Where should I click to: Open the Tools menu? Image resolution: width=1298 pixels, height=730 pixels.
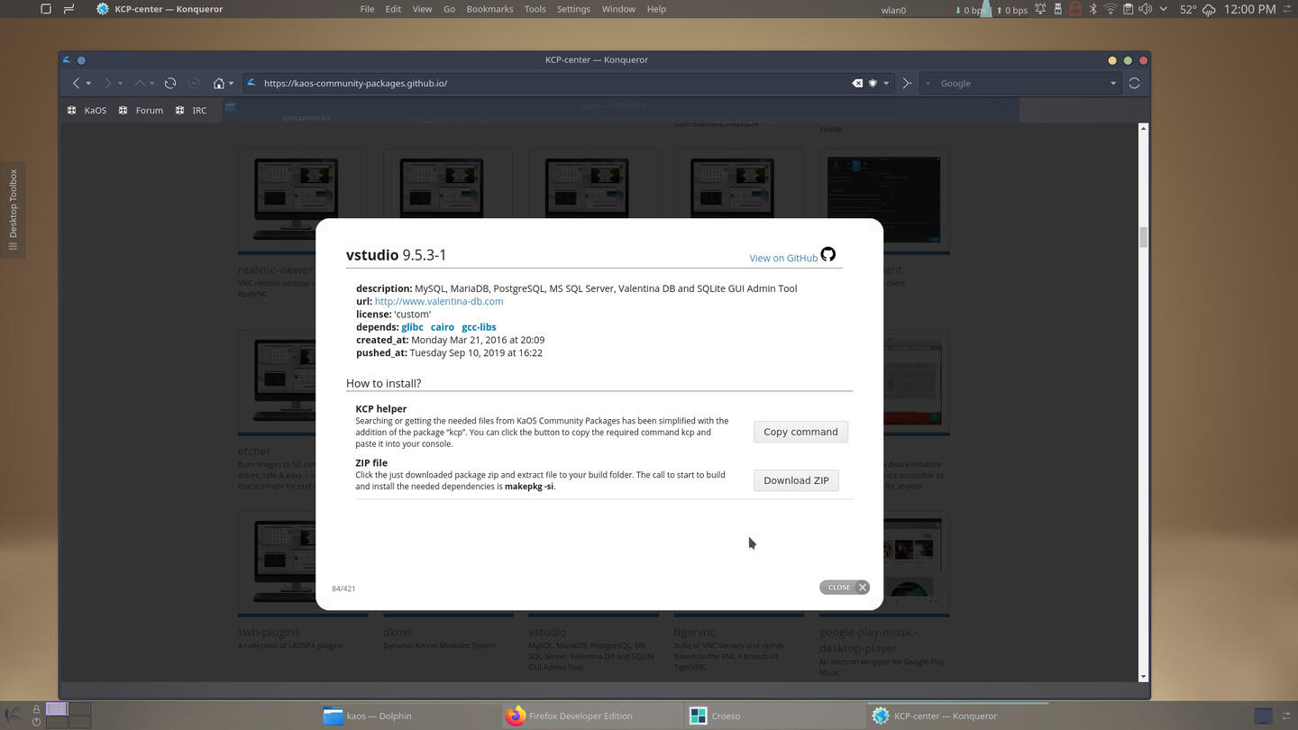[535, 9]
